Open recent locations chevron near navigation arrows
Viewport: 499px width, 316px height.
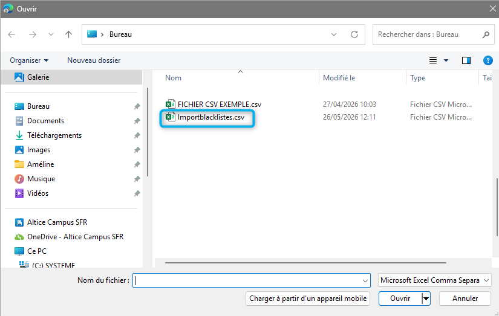point(51,34)
